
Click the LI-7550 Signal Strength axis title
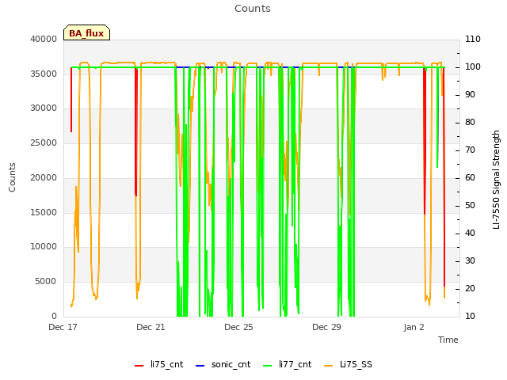[x=496, y=180]
